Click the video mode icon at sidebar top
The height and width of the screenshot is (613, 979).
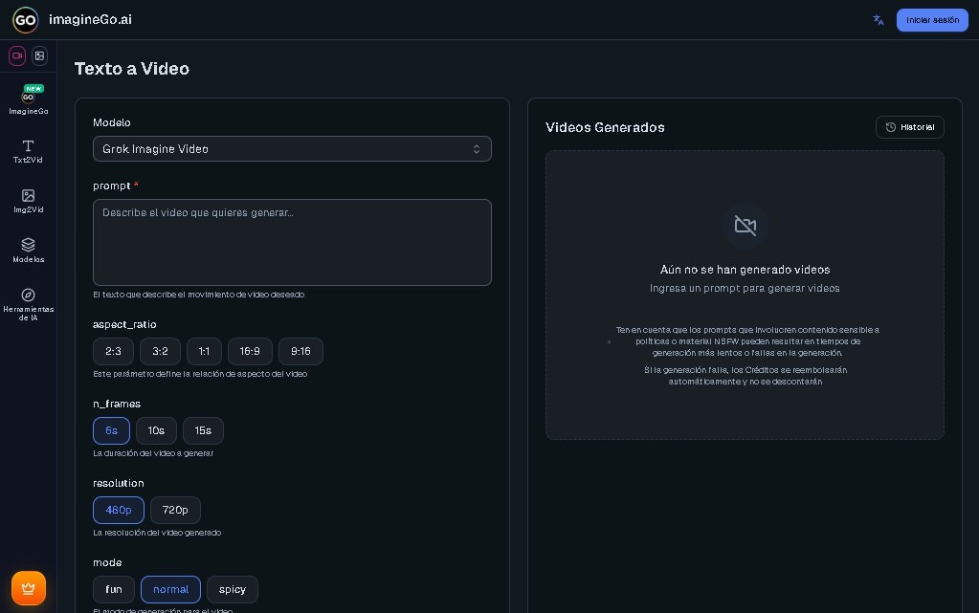[x=16, y=55]
